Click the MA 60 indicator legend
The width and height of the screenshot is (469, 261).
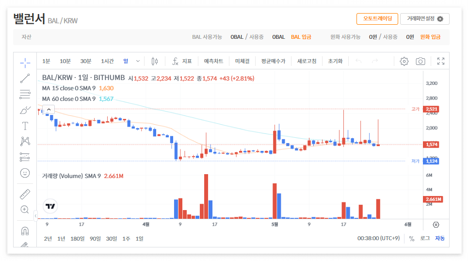click(x=78, y=99)
